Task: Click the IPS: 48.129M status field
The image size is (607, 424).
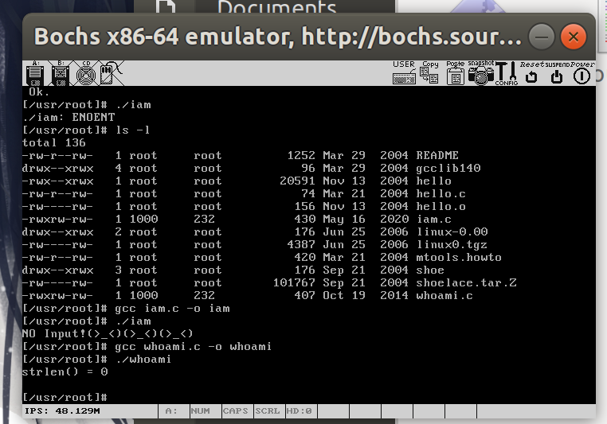Action: point(91,411)
